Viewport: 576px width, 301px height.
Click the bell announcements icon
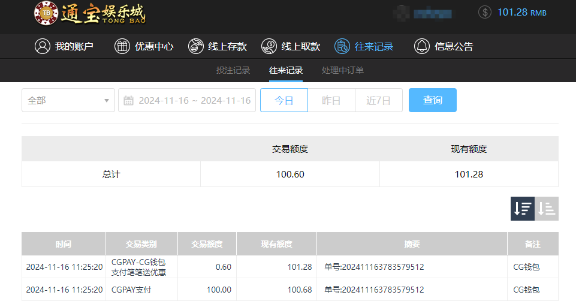point(422,46)
